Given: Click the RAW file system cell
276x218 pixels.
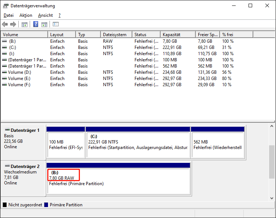Looking at the screenshot, I should [108, 41].
